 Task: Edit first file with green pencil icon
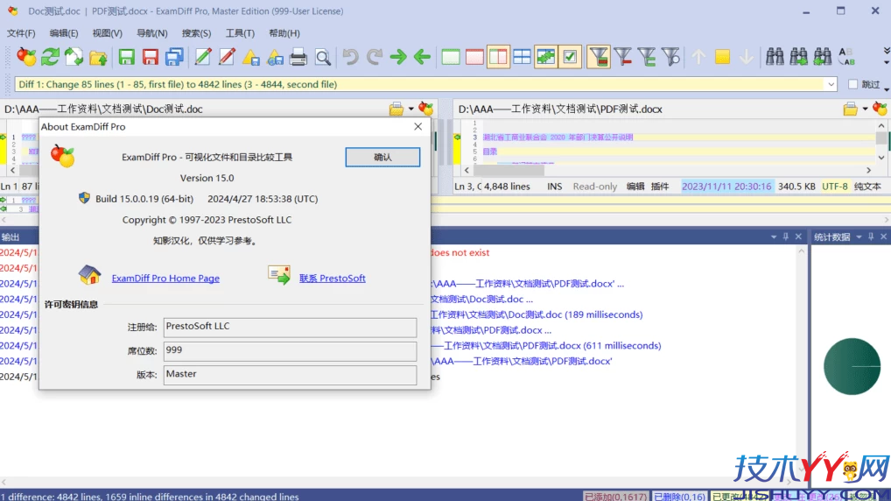pos(203,57)
